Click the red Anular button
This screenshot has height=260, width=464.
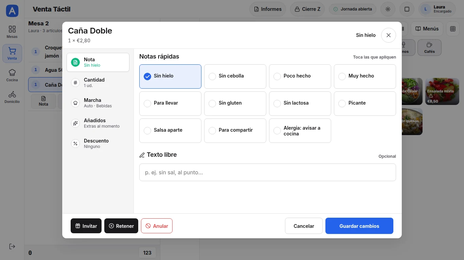(x=157, y=226)
